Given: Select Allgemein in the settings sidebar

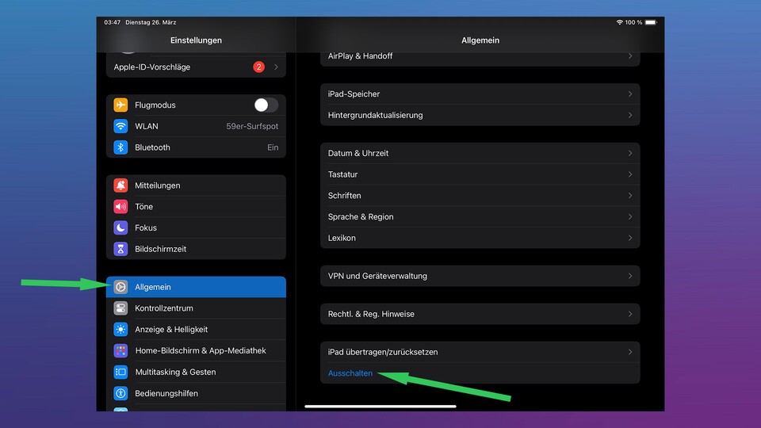Looking at the screenshot, I should coord(196,287).
